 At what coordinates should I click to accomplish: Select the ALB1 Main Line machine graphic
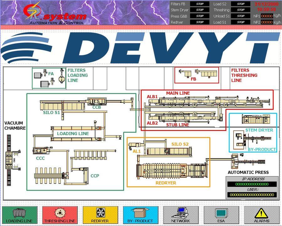click(210, 102)
